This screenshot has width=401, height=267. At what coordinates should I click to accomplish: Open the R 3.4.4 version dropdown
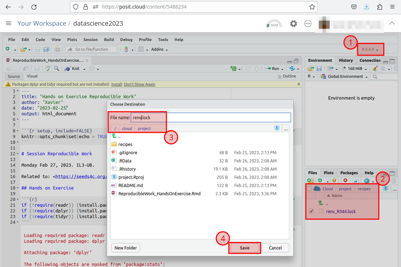click(x=370, y=49)
